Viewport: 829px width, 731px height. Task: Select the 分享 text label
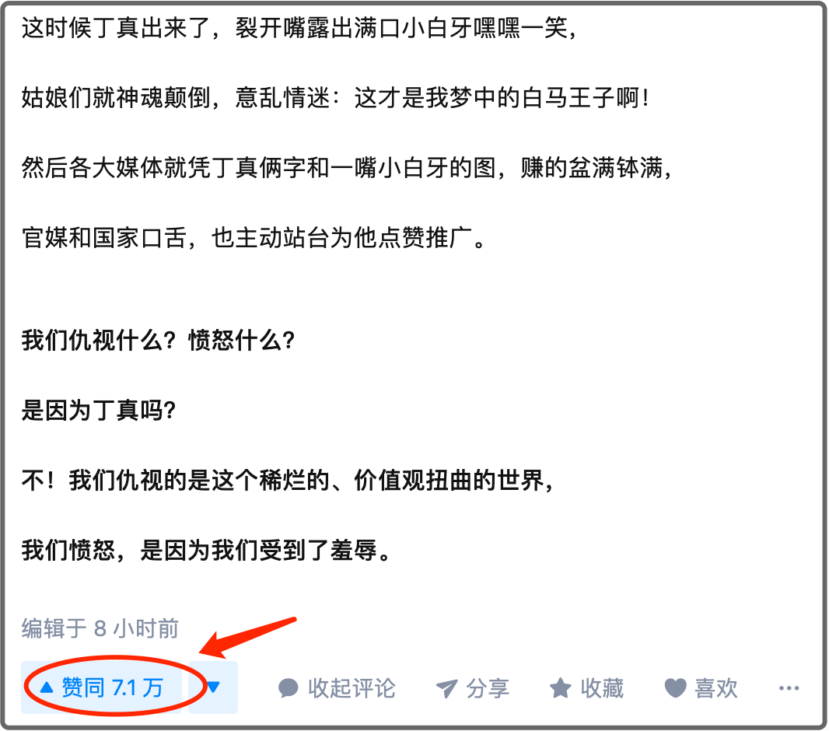(x=488, y=688)
